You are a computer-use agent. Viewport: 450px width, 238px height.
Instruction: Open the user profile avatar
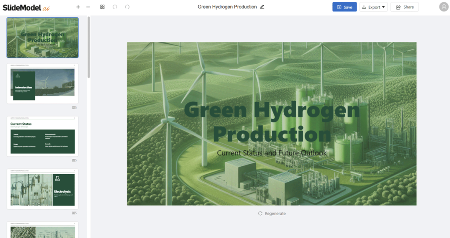444,7
